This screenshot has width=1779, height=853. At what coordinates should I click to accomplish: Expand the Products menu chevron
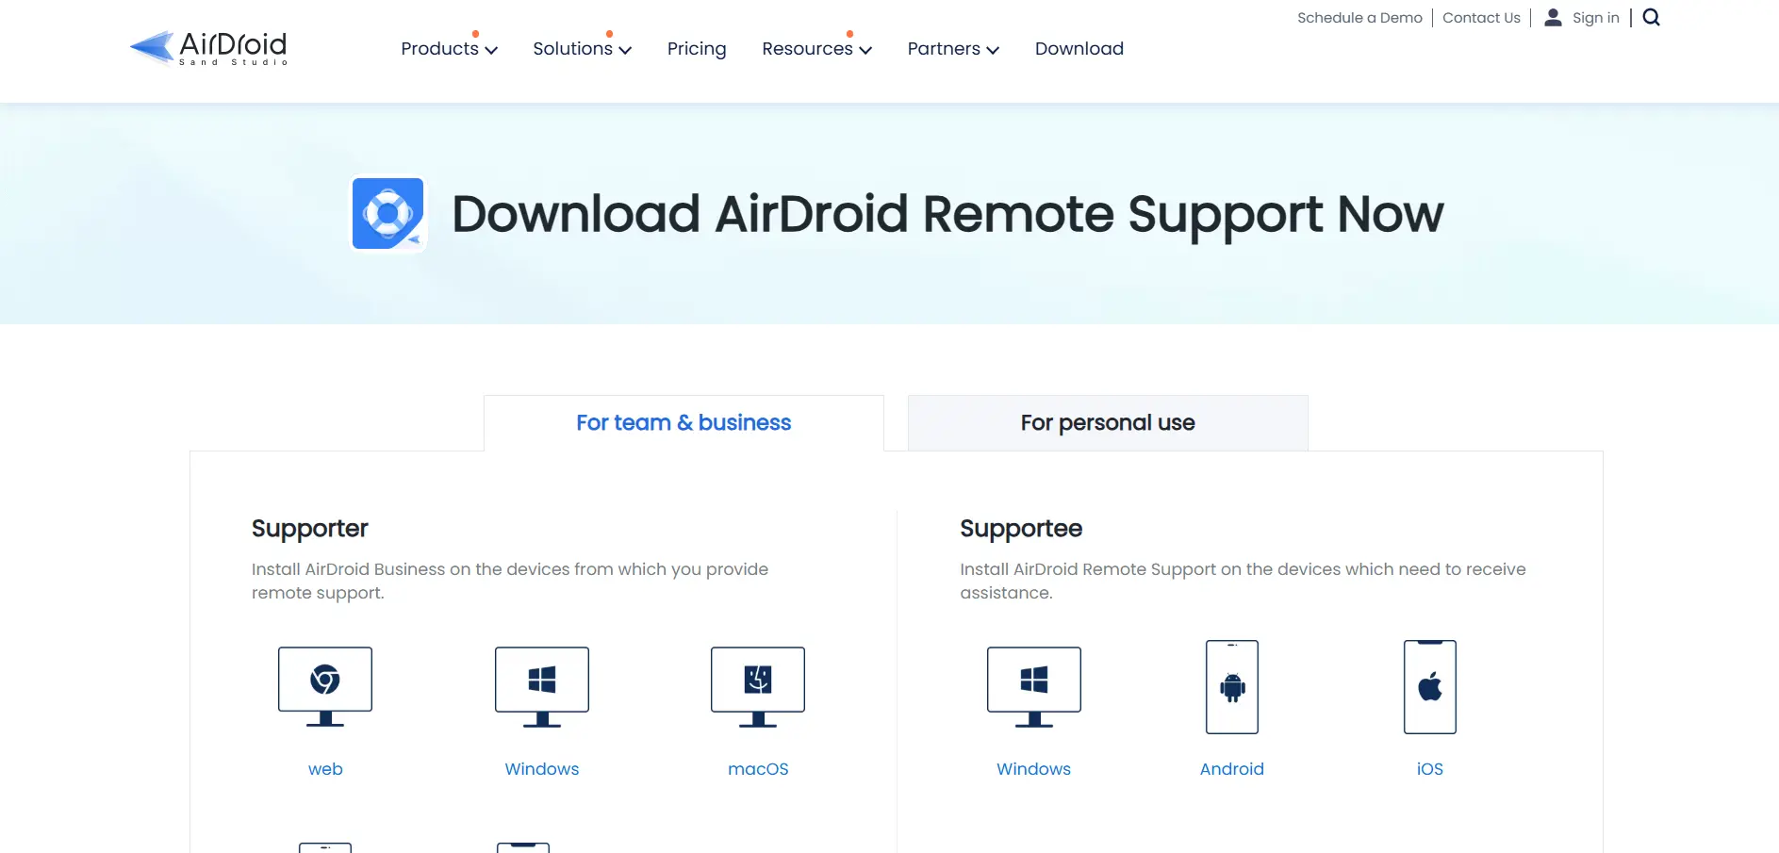[x=491, y=50]
